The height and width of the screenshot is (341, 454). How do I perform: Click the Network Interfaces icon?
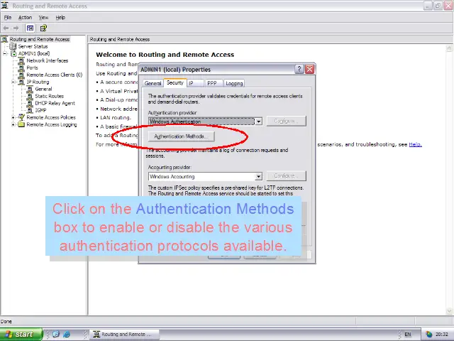click(21, 60)
